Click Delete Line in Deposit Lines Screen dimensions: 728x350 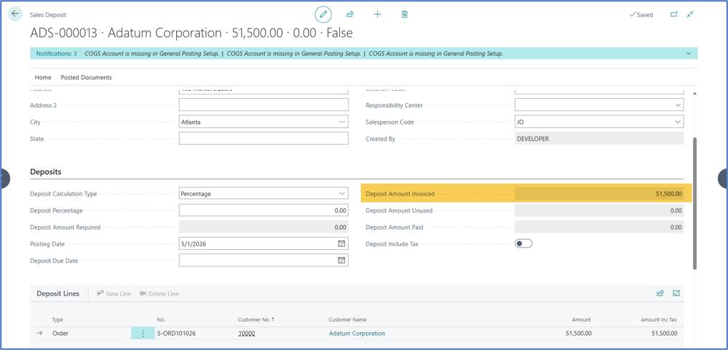pos(159,294)
